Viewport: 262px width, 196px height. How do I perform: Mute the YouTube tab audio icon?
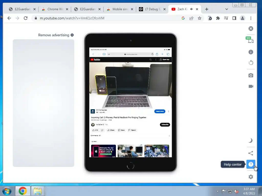[191, 9]
